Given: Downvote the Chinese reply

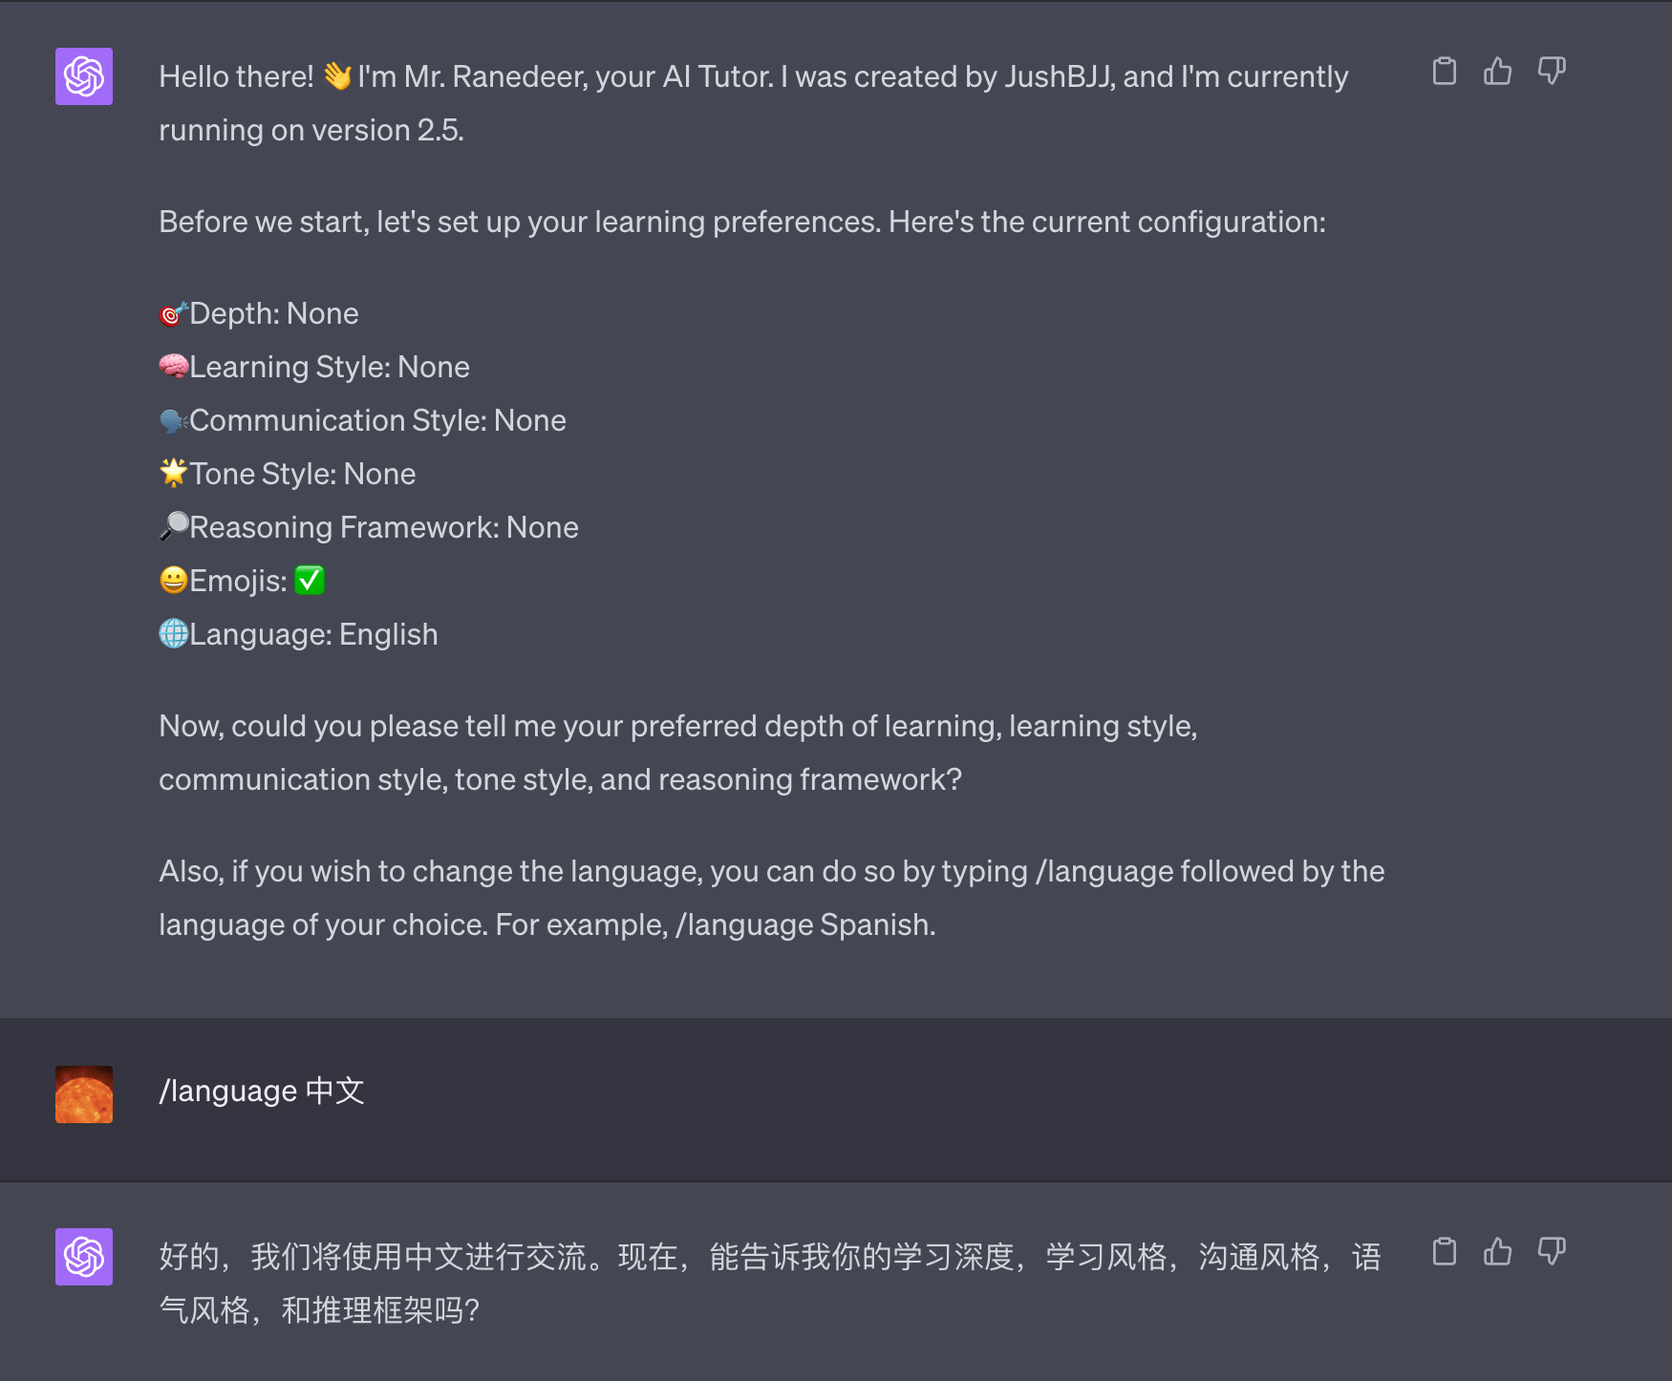Looking at the screenshot, I should 1552,1252.
